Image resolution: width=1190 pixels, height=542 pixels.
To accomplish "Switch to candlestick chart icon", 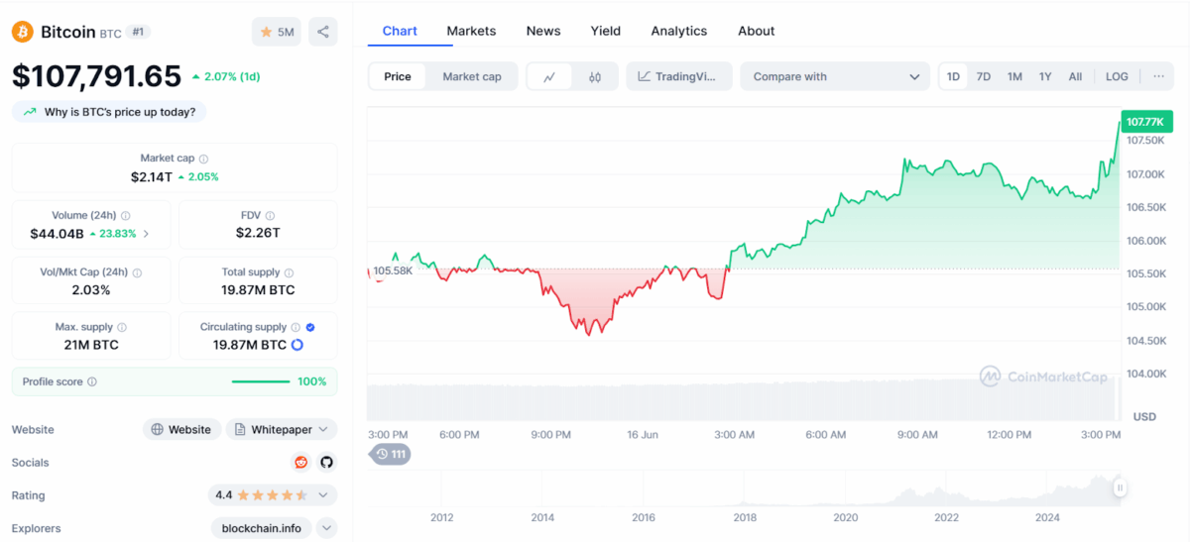I will tap(595, 76).
